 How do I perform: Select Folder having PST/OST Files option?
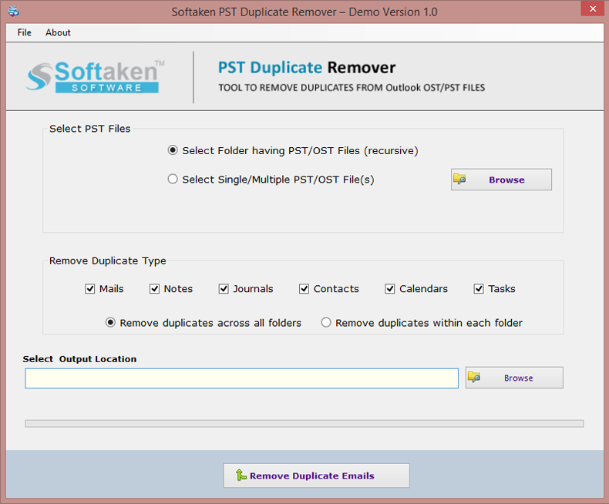coord(173,150)
